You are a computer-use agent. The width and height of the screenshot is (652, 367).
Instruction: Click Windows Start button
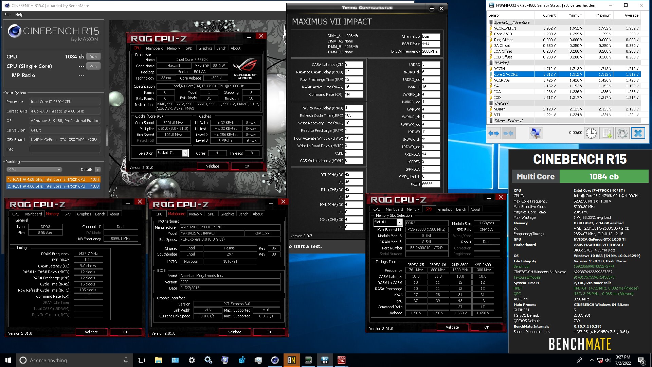point(8,360)
